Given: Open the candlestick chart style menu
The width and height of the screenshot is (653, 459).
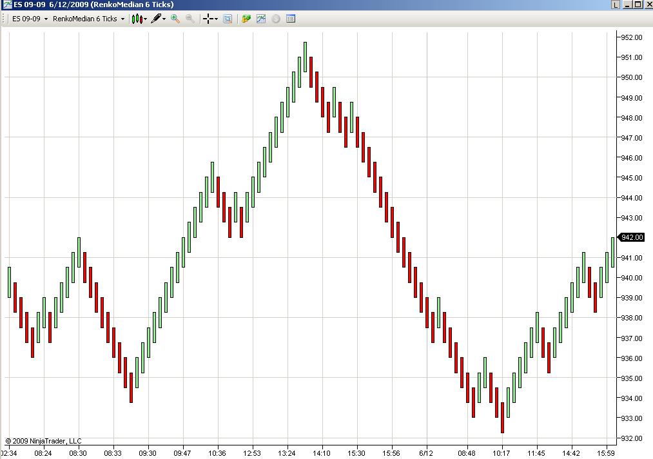Looking at the screenshot, I should 139,19.
